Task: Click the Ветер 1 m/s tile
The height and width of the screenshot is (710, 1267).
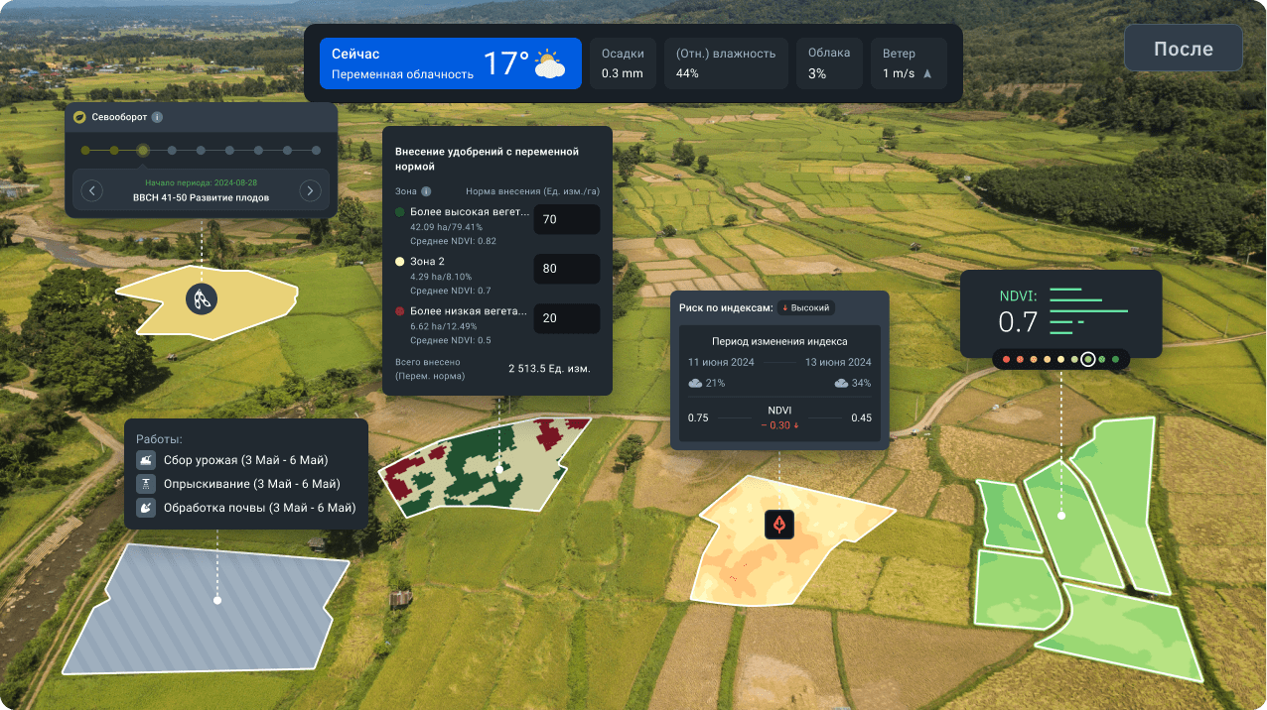Action: click(x=909, y=63)
